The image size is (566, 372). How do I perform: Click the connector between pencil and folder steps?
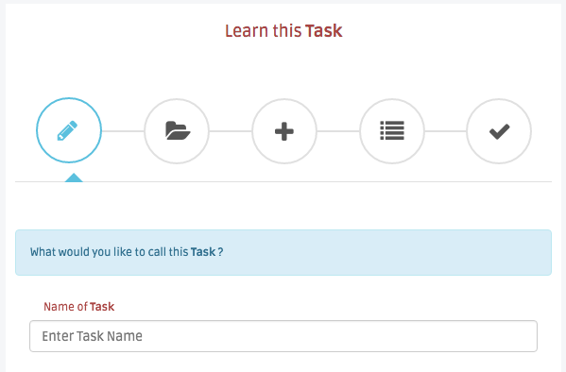123,131
